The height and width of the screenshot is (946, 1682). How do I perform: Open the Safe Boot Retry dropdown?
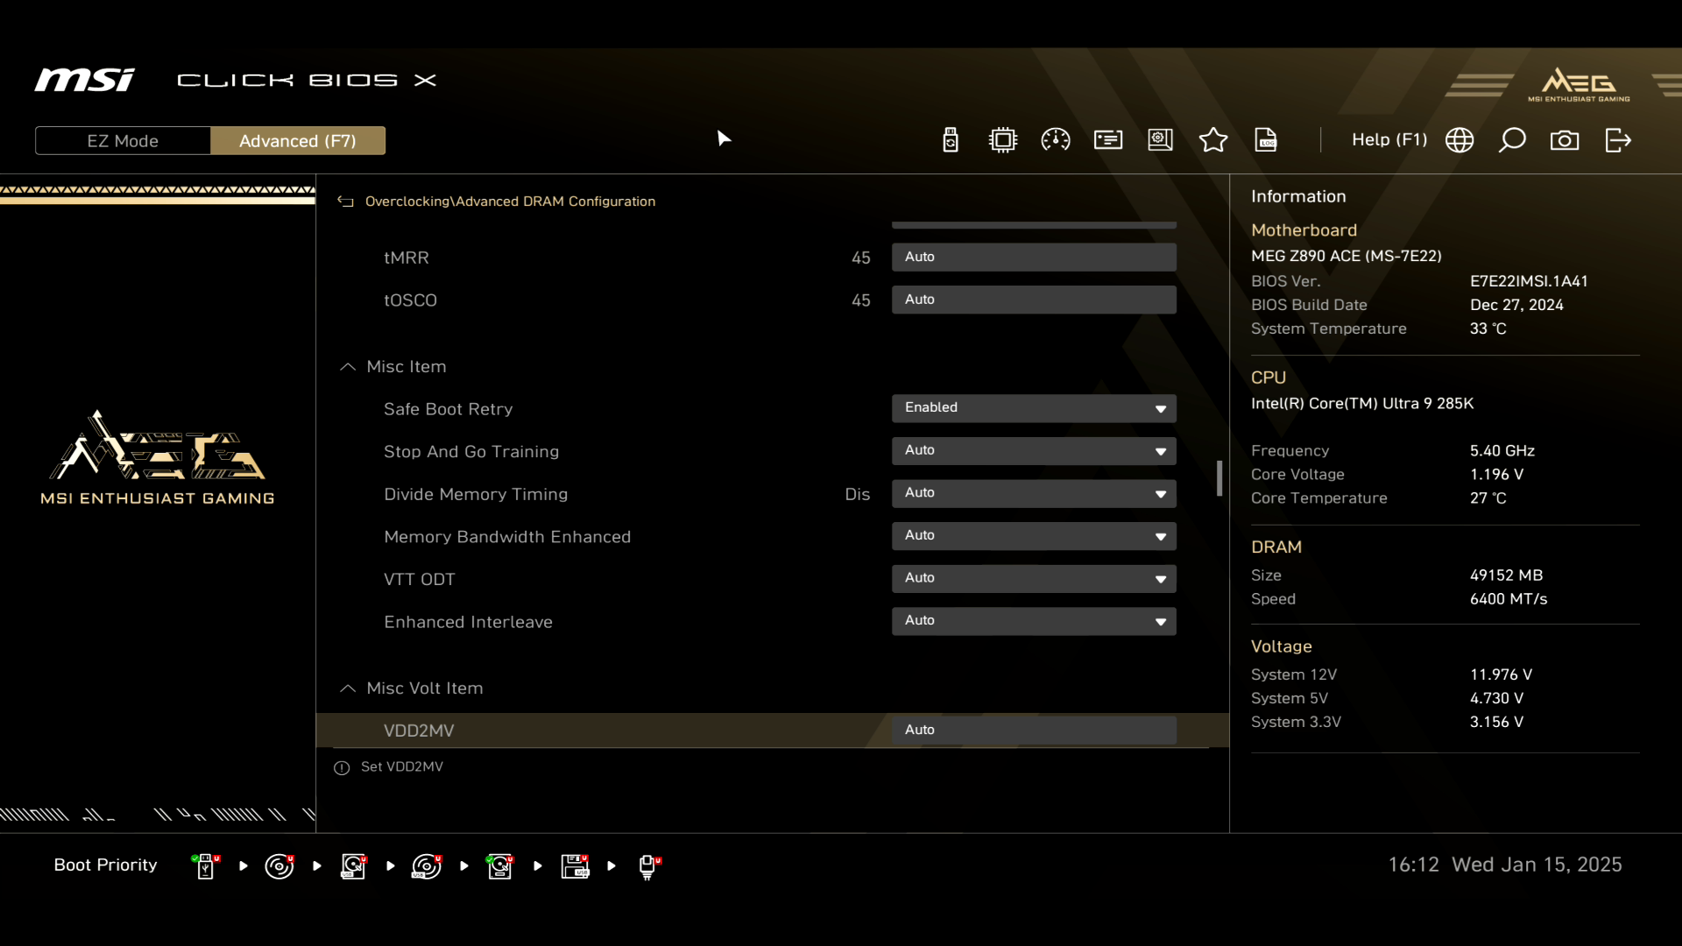tap(1034, 408)
